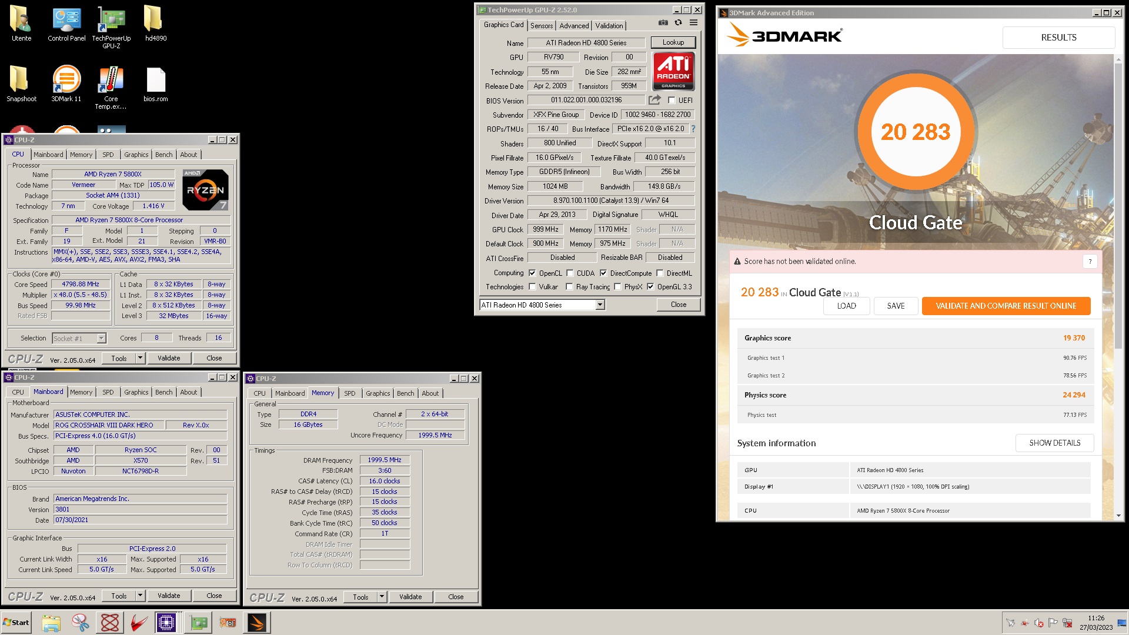Click the RESULTS button in 3DMark
This screenshot has width=1129, height=635.
[x=1058, y=37]
